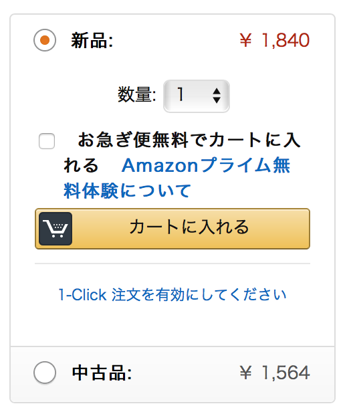Click the 料体験について link line
This screenshot has width=349, height=408.
127,191
